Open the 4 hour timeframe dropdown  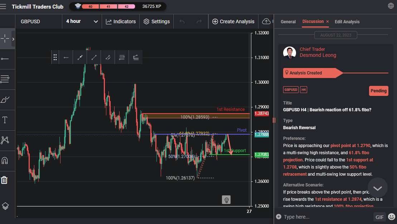point(82,21)
